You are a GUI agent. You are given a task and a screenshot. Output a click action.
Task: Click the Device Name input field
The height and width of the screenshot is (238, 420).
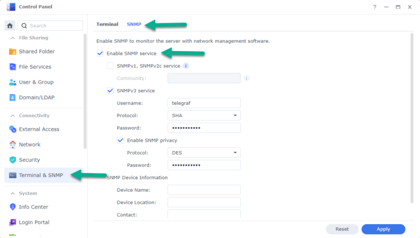pos(204,190)
